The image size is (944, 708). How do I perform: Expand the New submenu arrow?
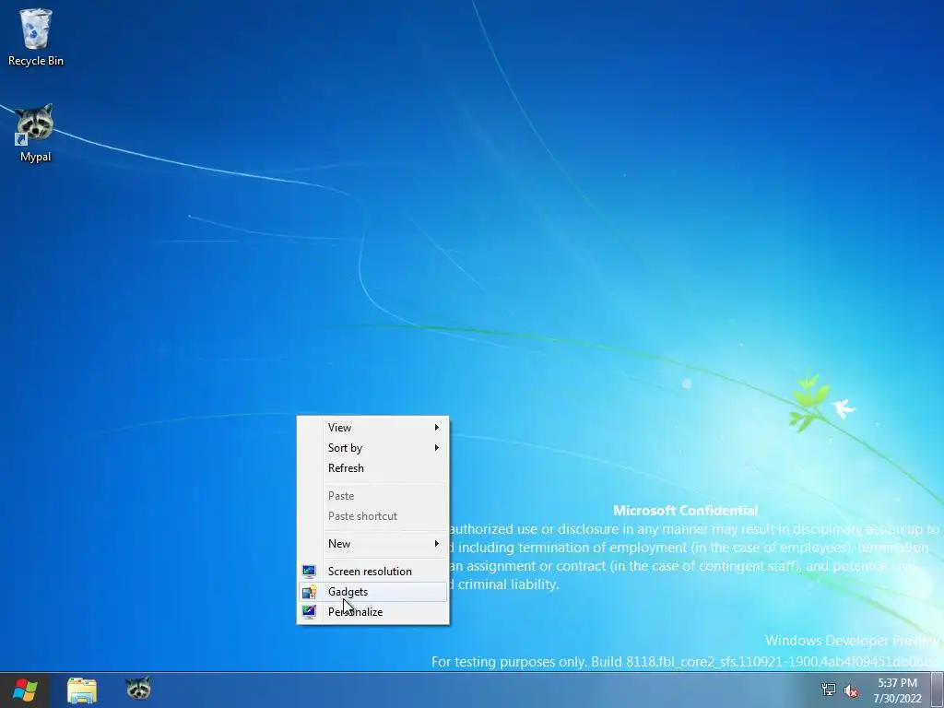click(x=436, y=544)
